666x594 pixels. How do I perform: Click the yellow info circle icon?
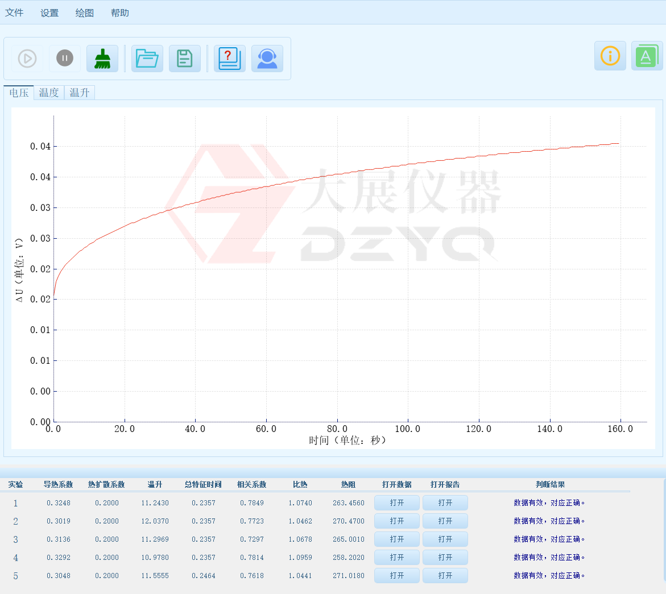(610, 56)
